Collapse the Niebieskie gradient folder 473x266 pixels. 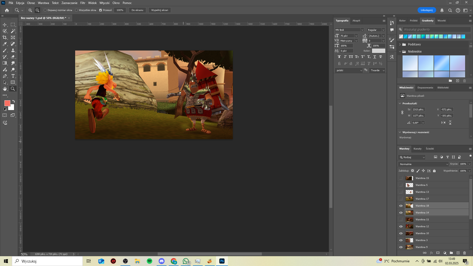tap(400, 52)
